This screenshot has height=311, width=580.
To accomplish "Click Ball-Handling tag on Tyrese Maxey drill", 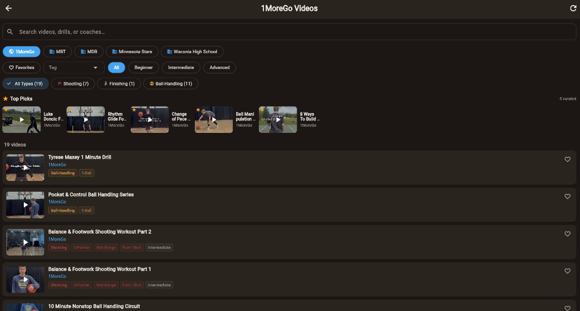I will point(62,173).
